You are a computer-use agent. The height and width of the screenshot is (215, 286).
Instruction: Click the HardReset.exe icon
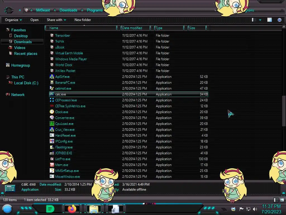point(52,135)
